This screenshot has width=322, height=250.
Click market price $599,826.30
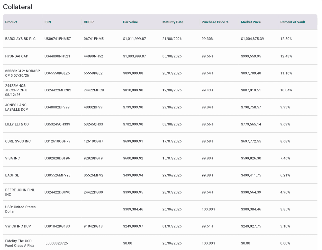point(251,158)
